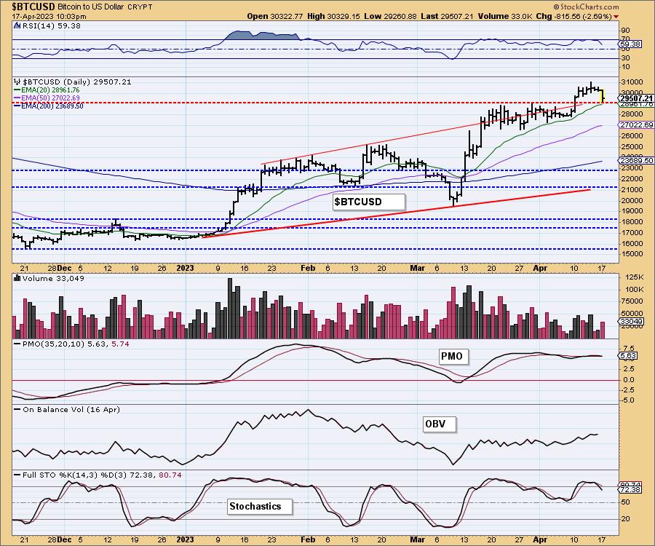
Task: Click the RSI indicator icon next to the label
Action: [x=17, y=25]
